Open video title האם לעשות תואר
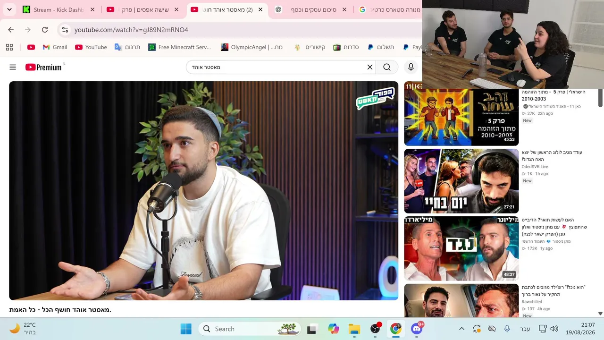Viewport: 604px width, 340px height. [x=554, y=227]
